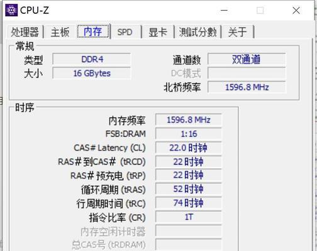Click the tRP 22 时钟 value

(188, 175)
